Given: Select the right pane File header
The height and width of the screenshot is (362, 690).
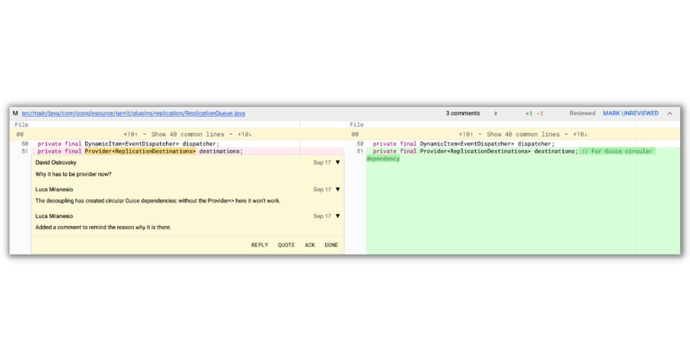Looking at the screenshot, I should pos(356,124).
